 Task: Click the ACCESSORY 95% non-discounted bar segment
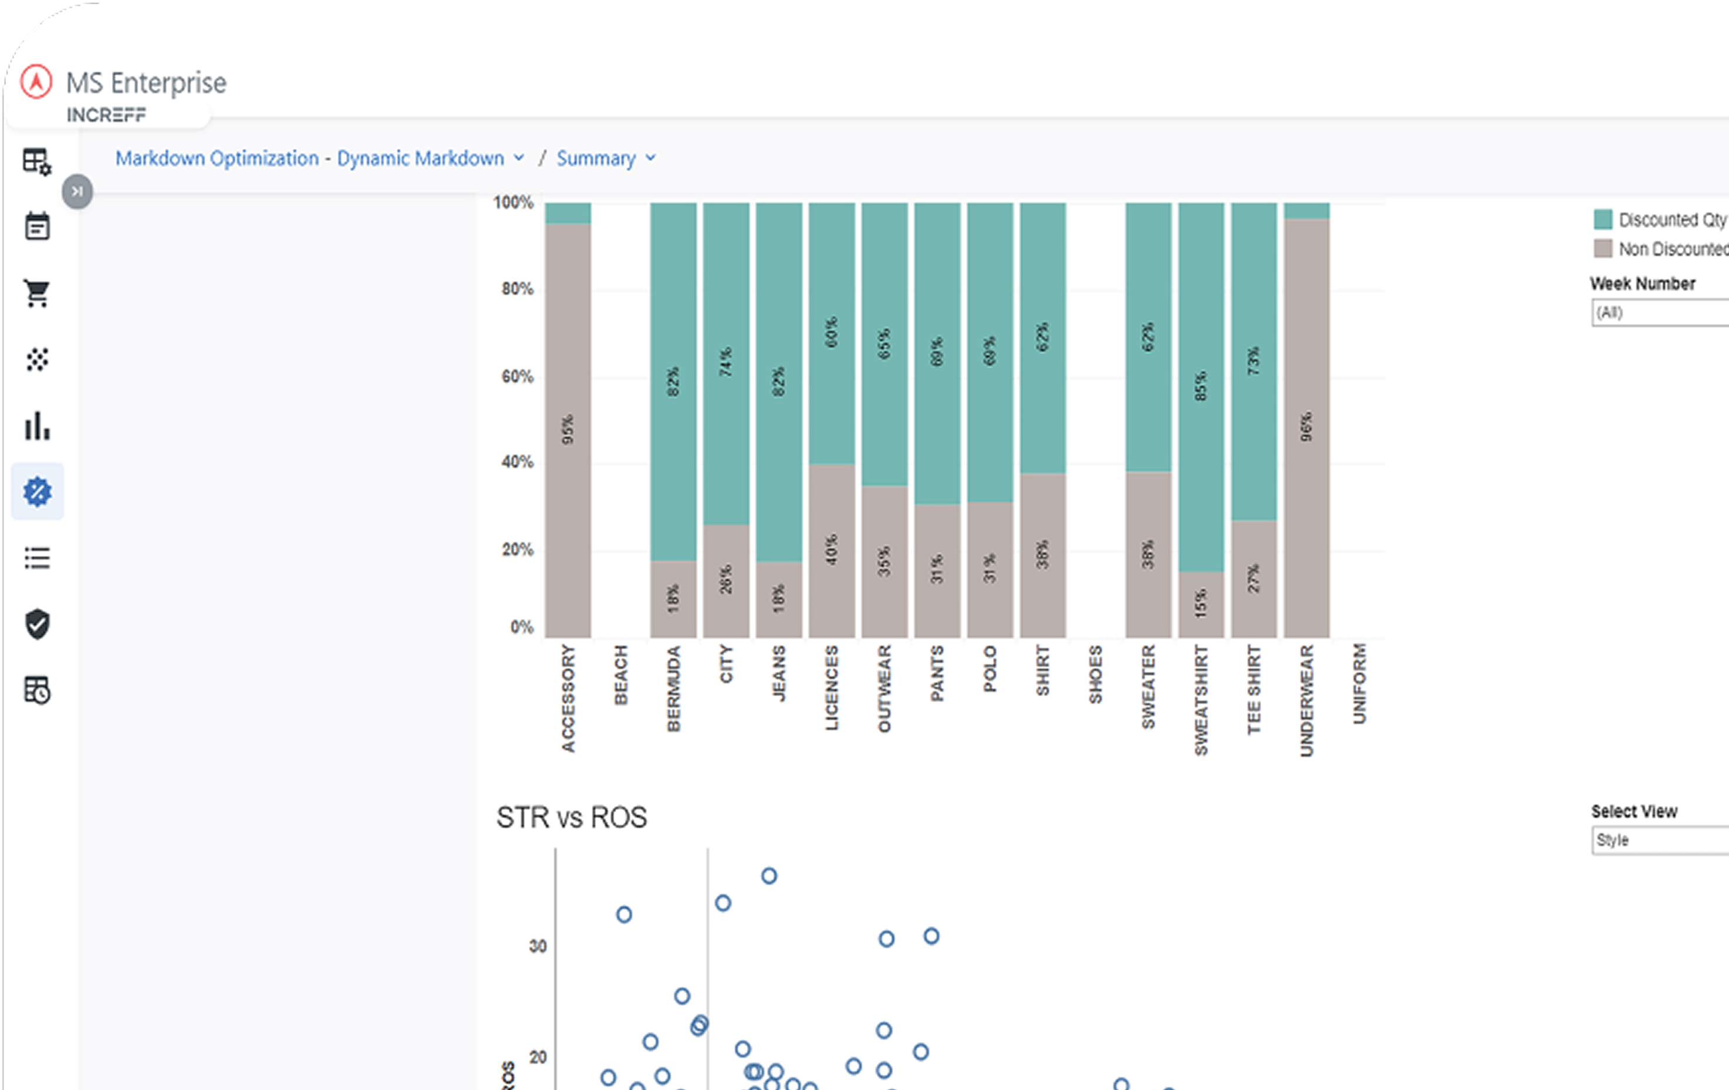[x=568, y=430]
